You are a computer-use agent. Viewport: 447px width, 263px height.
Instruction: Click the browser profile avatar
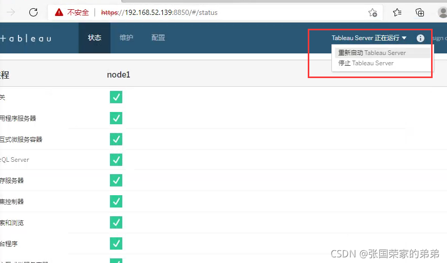point(442,12)
